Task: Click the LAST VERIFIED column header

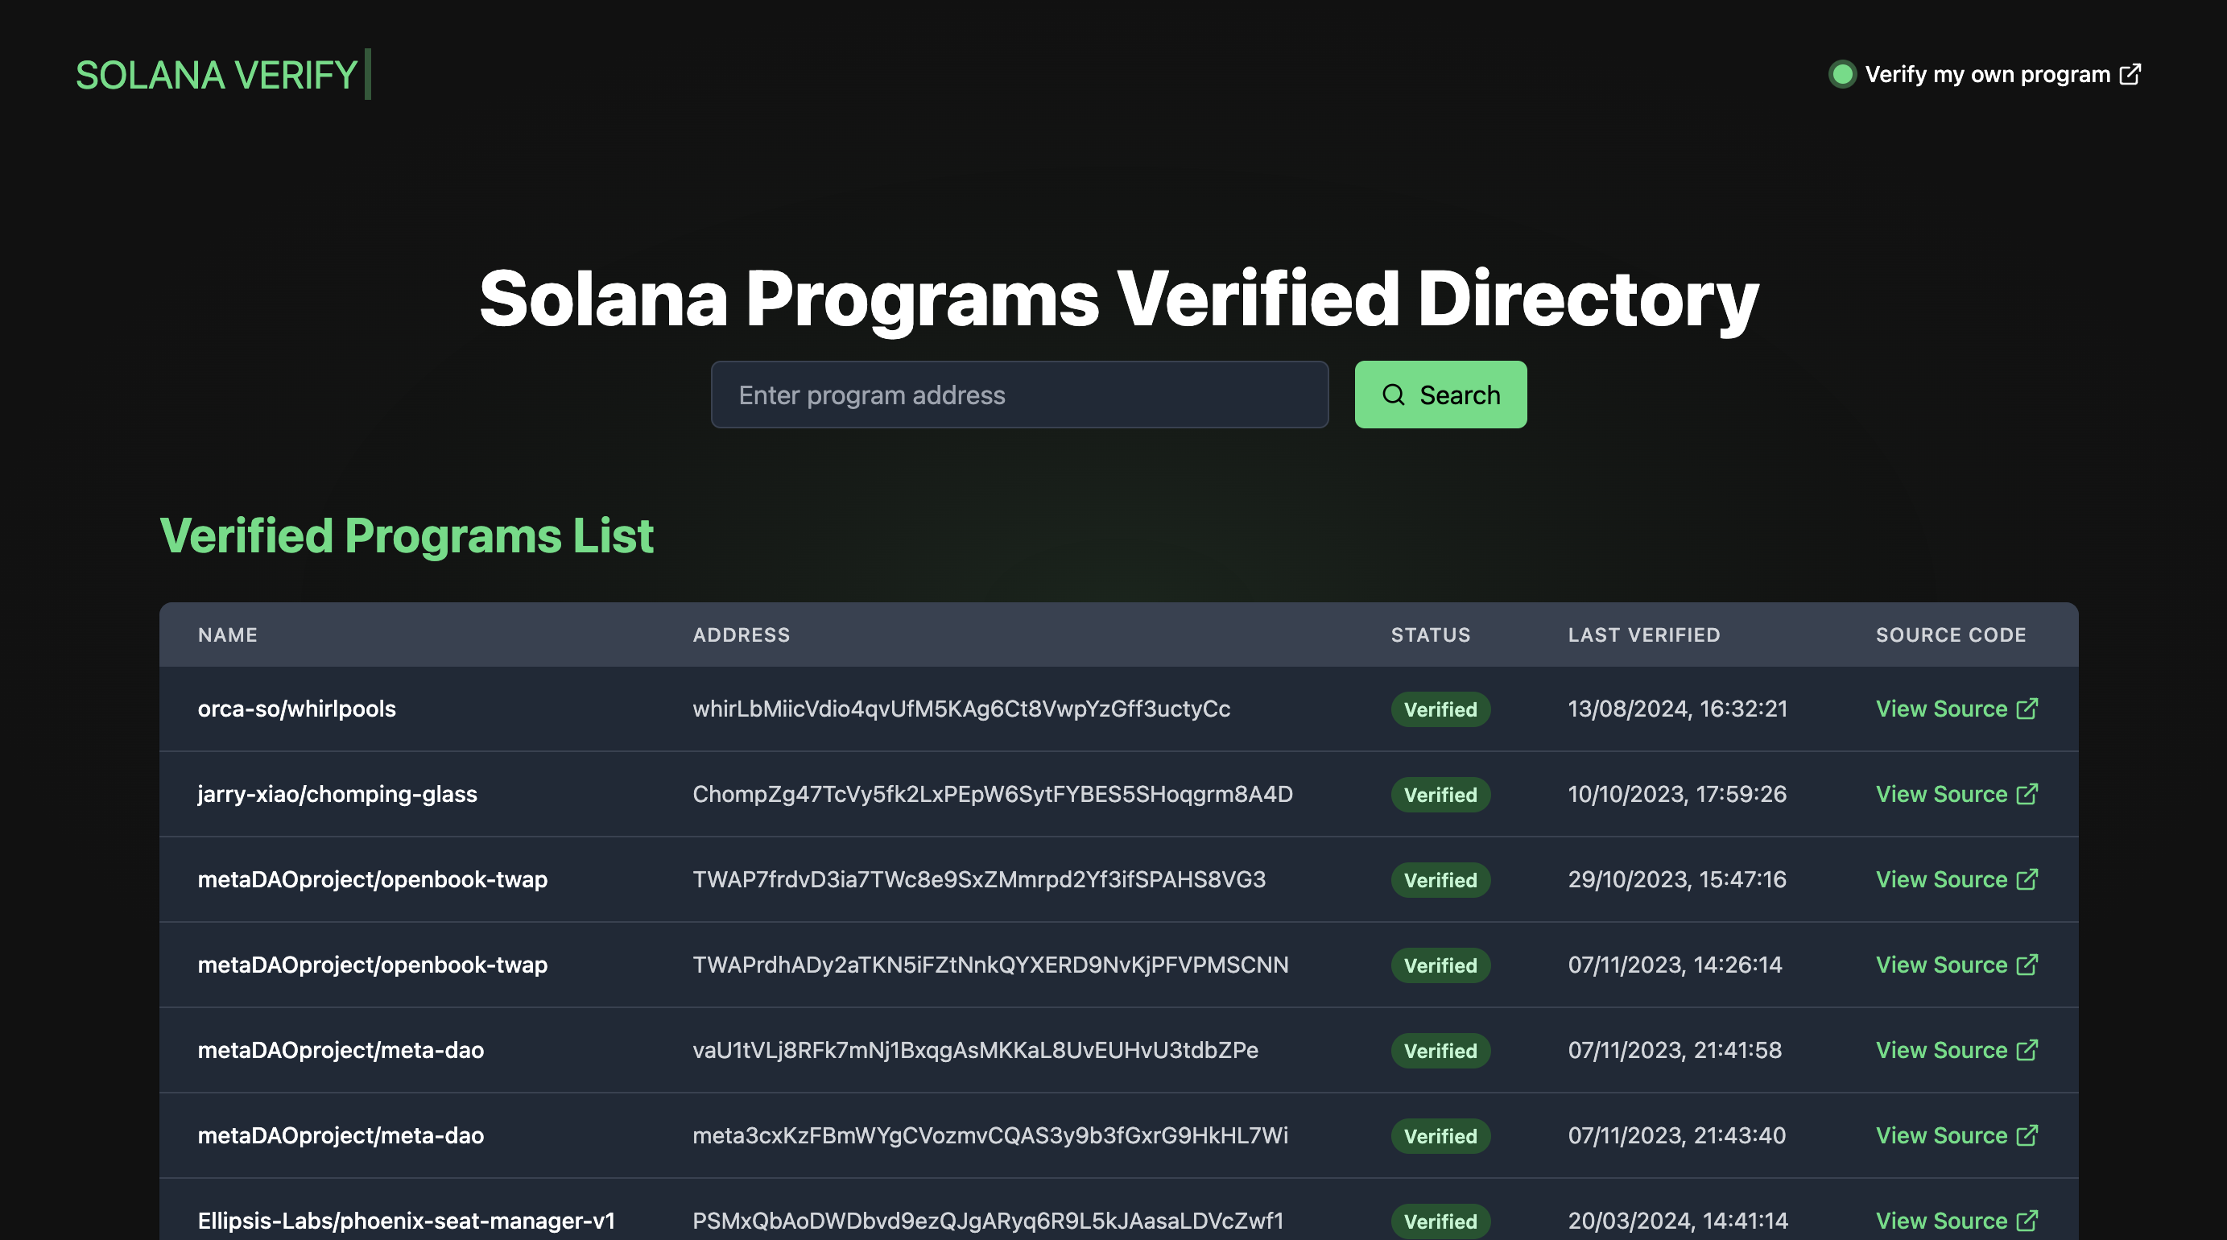Action: click(1642, 634)
